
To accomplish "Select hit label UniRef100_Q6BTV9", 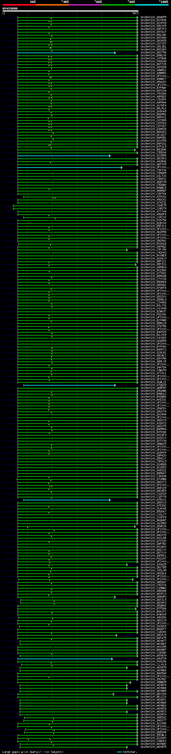I will pyautogui.click(x=153, y=182).
